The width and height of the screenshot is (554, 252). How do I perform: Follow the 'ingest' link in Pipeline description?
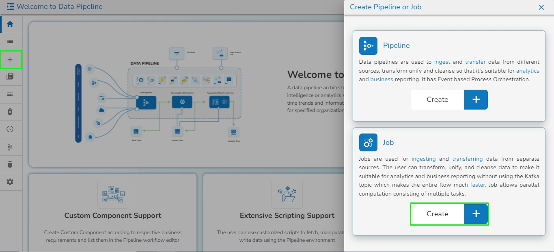coord(442,62)
